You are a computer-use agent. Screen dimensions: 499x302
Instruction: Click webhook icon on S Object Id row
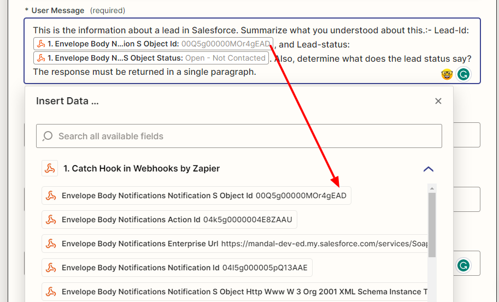51,196
